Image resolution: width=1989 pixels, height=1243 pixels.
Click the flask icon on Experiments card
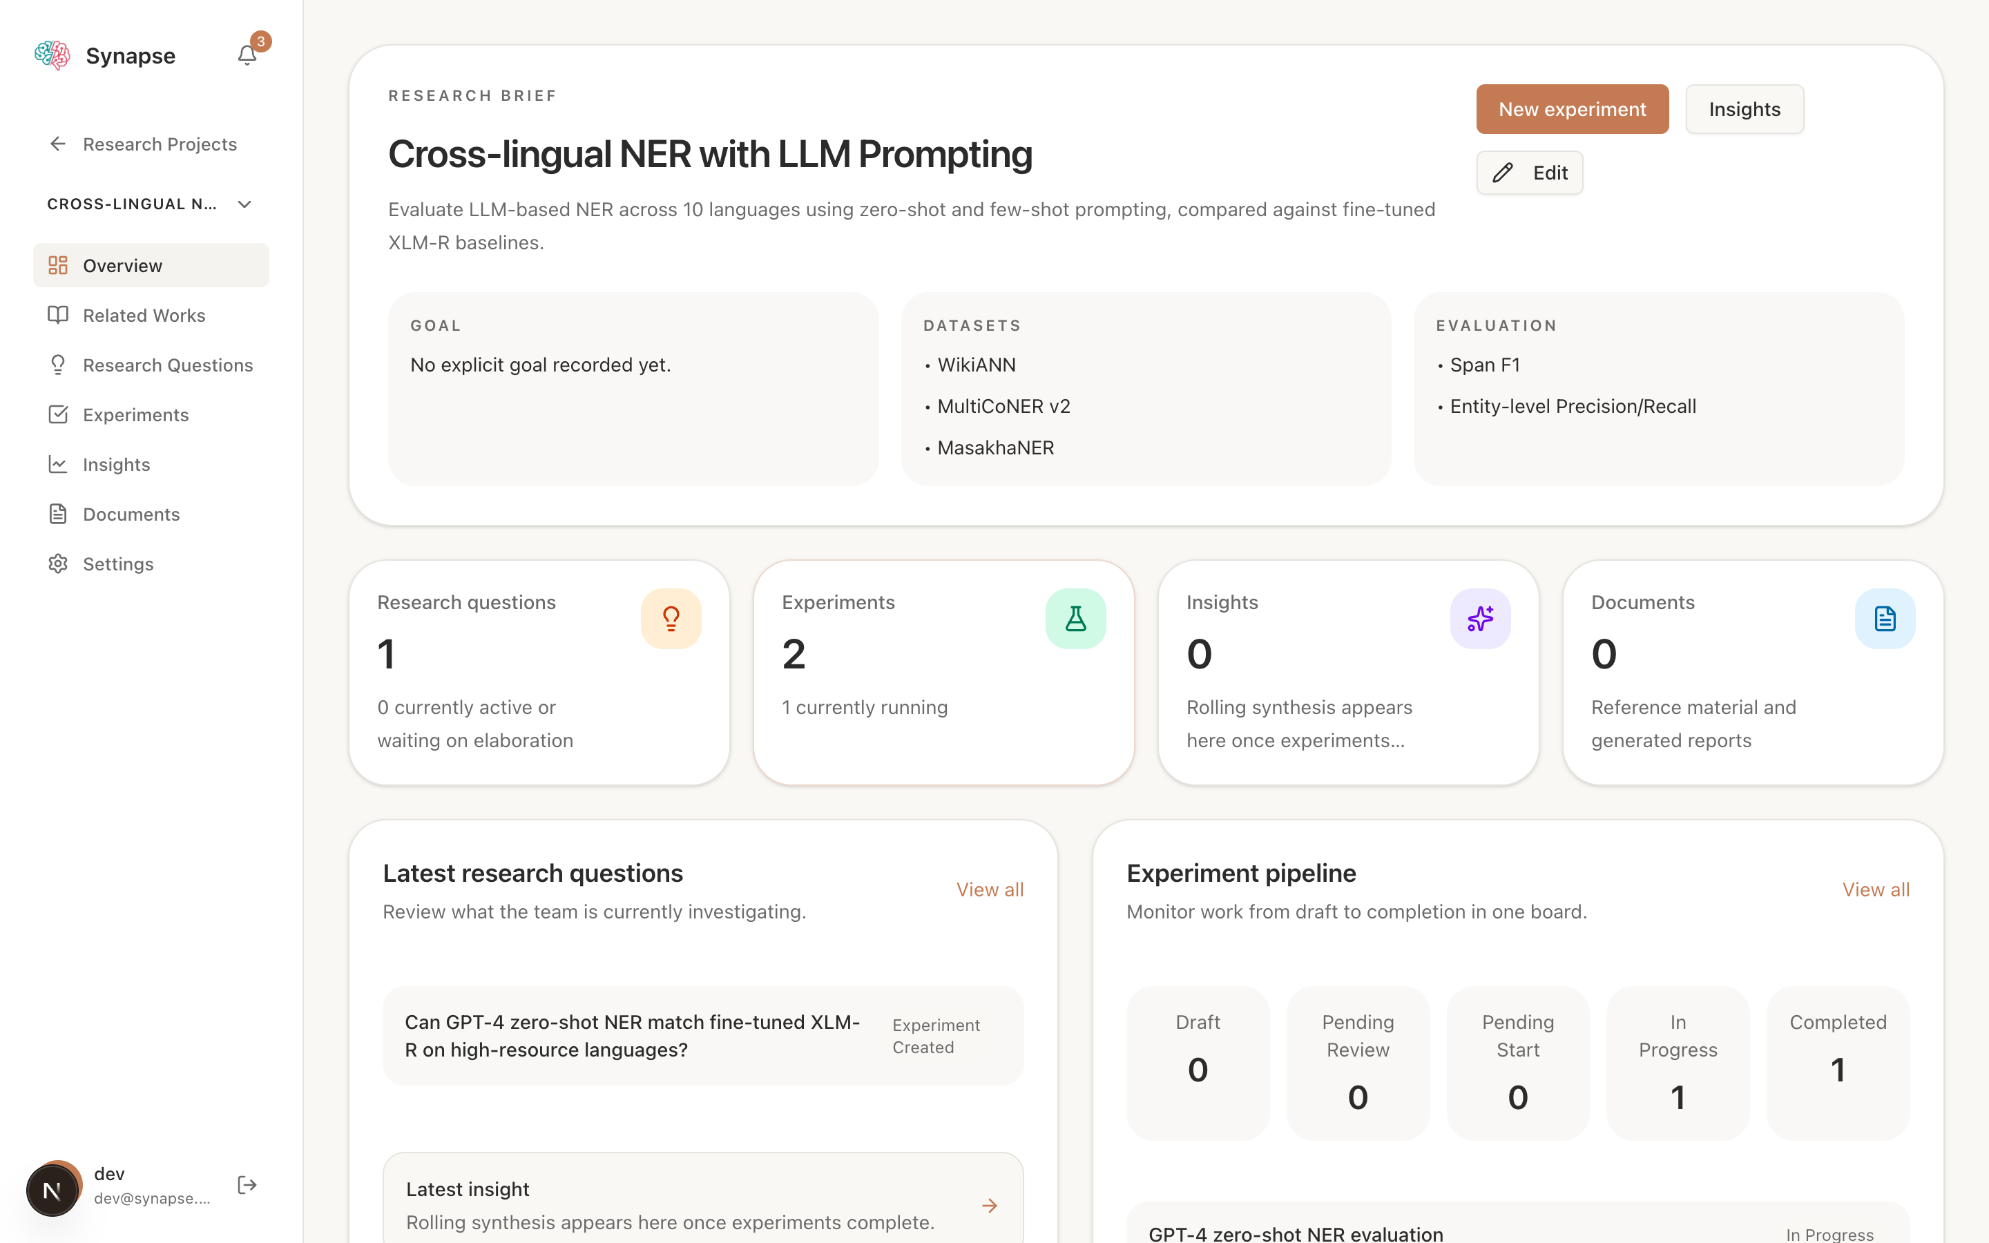click(1076, 619)
